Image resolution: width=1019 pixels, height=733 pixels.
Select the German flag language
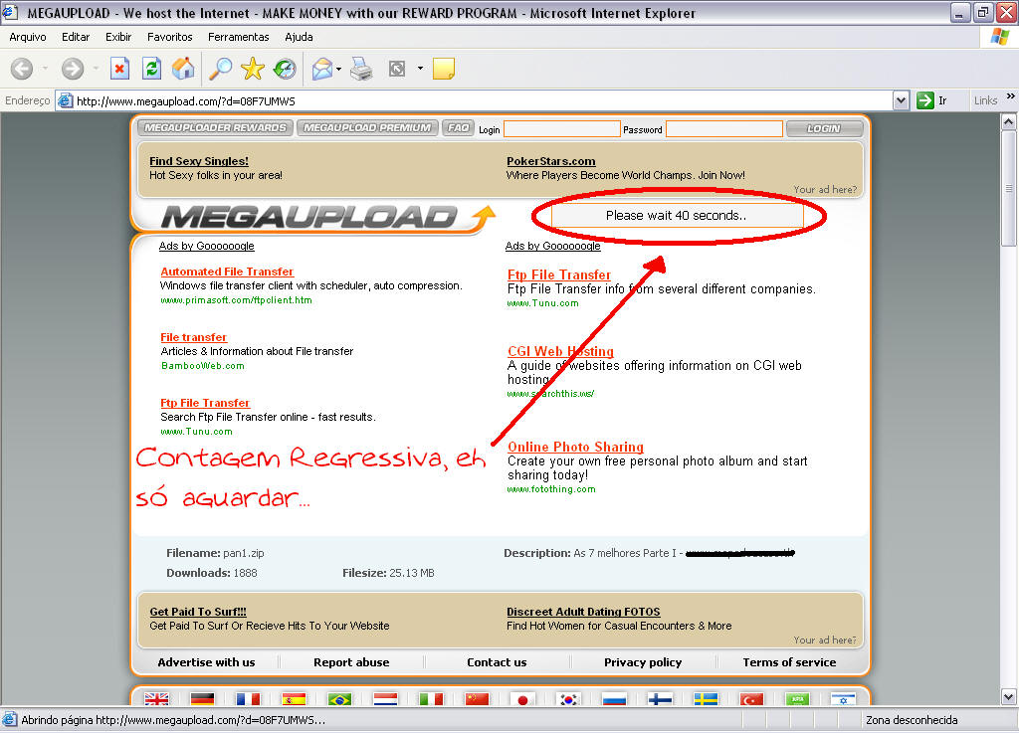click(202, 699)
